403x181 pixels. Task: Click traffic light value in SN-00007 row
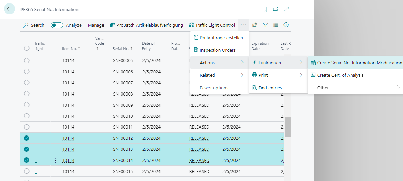(x=36, y=83)
